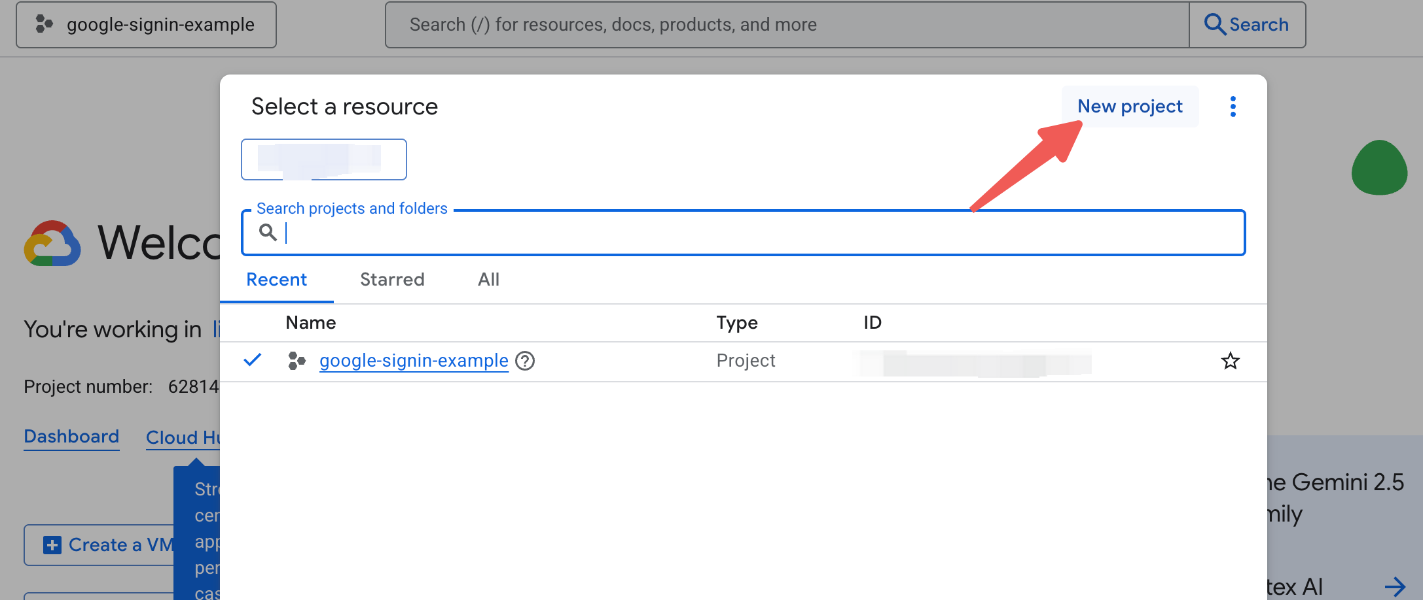Viewport: 1423px width, 600px height.
Task: Click the Google Cloud logo
Action: click(x=52, y=243)
